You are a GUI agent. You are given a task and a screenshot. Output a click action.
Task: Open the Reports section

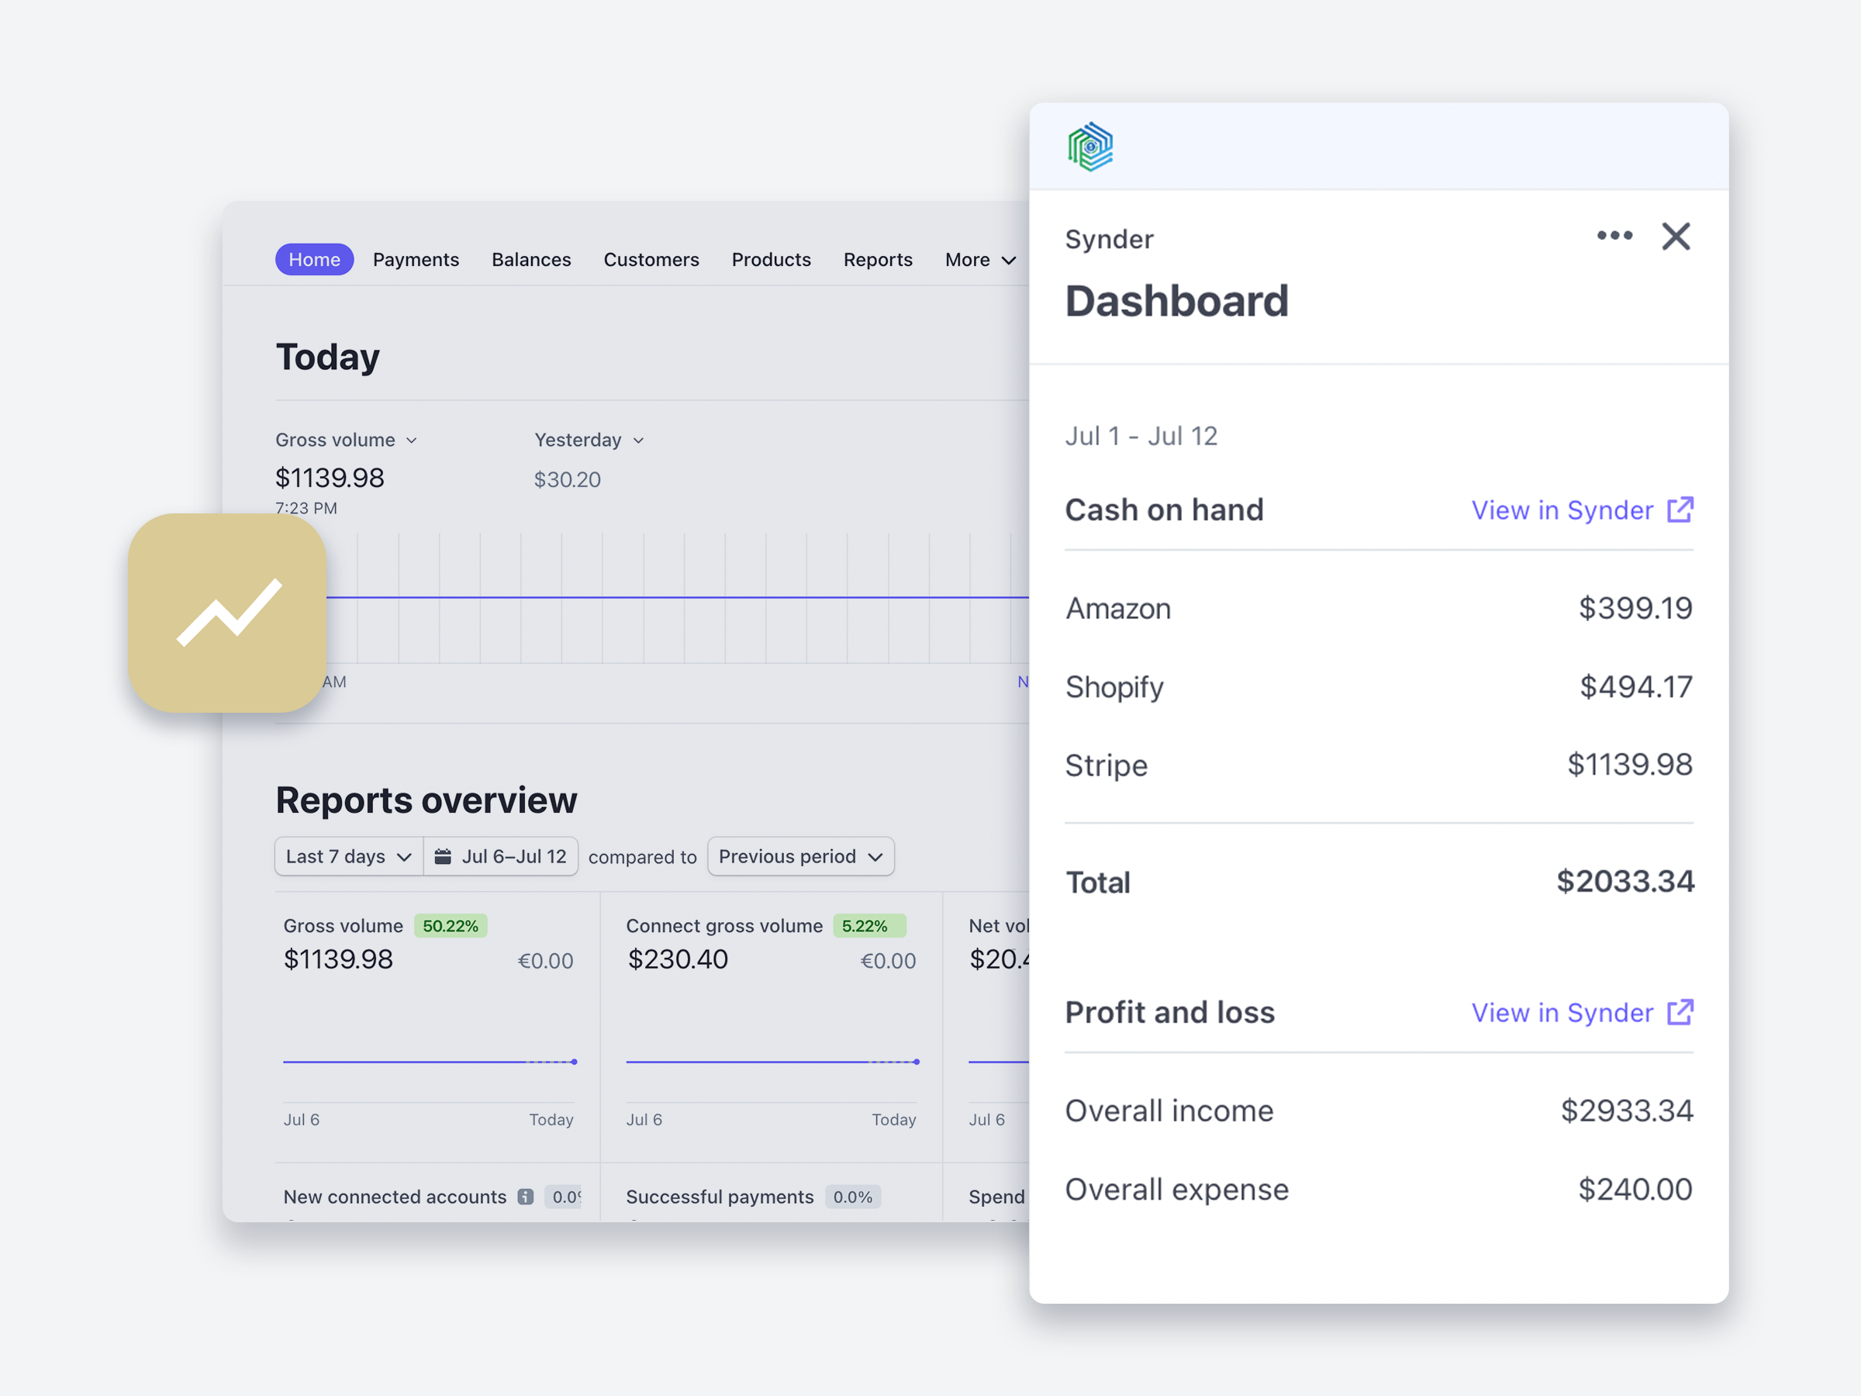[878, 260]
